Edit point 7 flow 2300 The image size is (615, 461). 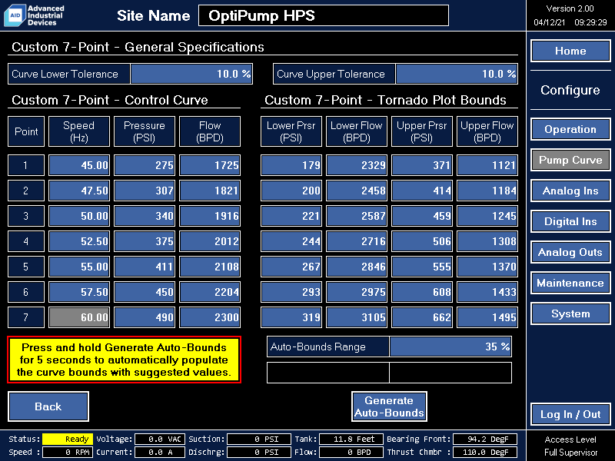click(x=210, y=317)
